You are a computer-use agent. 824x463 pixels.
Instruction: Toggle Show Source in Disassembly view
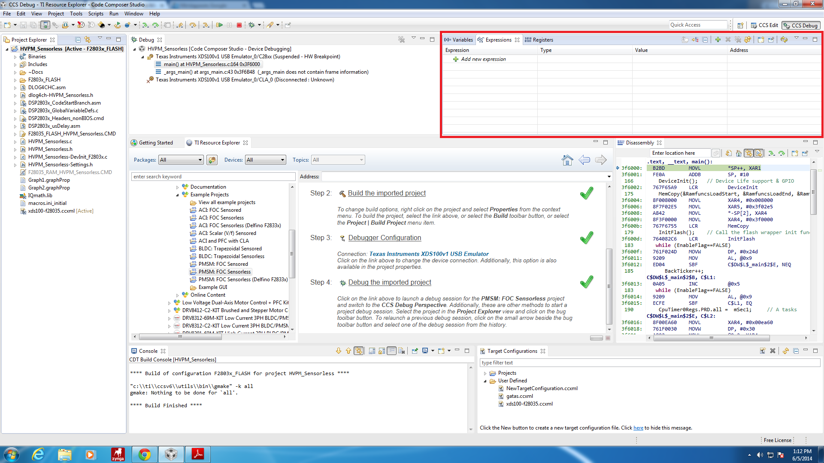click(759, 153)
